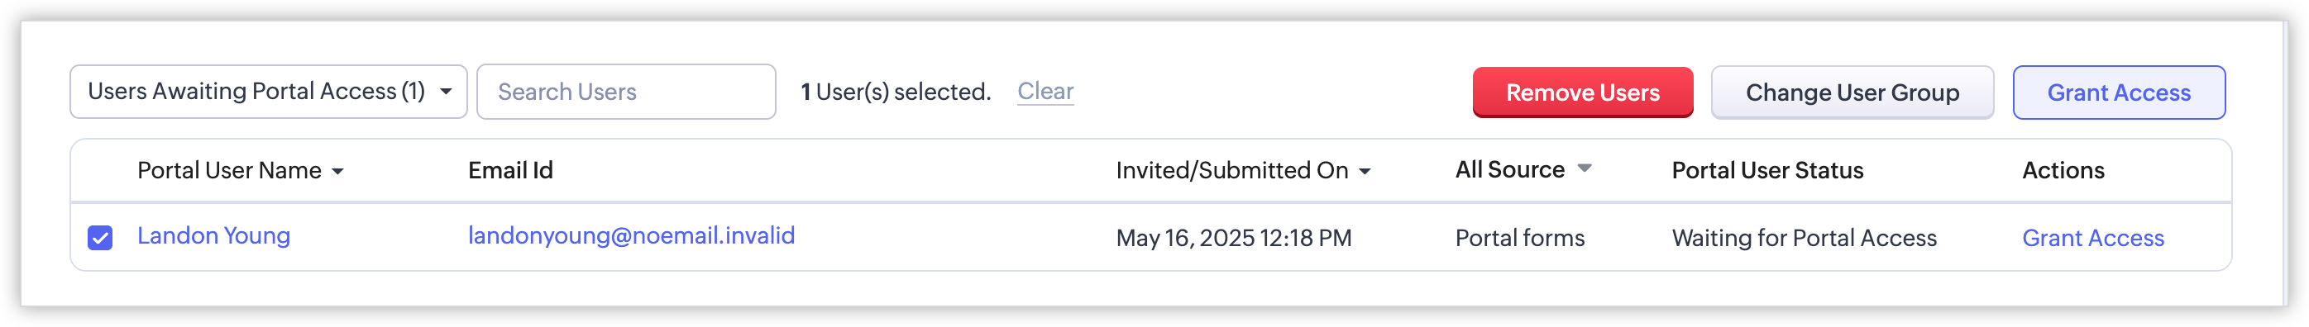
Task: Open the Users Awaiting Portal Access dropdown
Action: (x=268, y=92)
